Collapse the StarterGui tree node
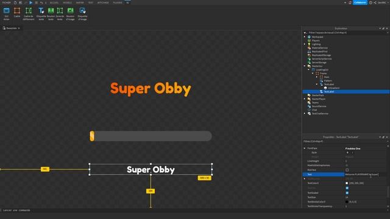The width and height of the screenshot is (390, 219). pyautogui.click(x=305, y=66)
